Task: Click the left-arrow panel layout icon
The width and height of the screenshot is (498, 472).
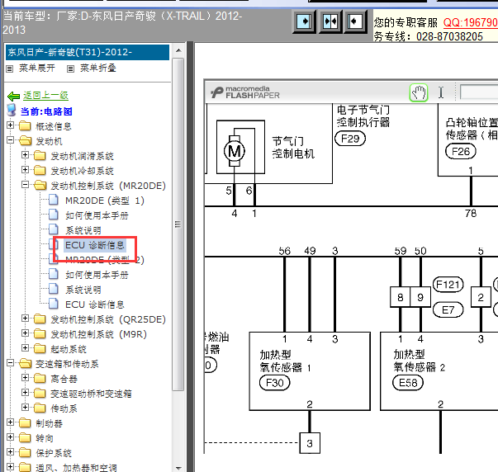Action: 355,21
